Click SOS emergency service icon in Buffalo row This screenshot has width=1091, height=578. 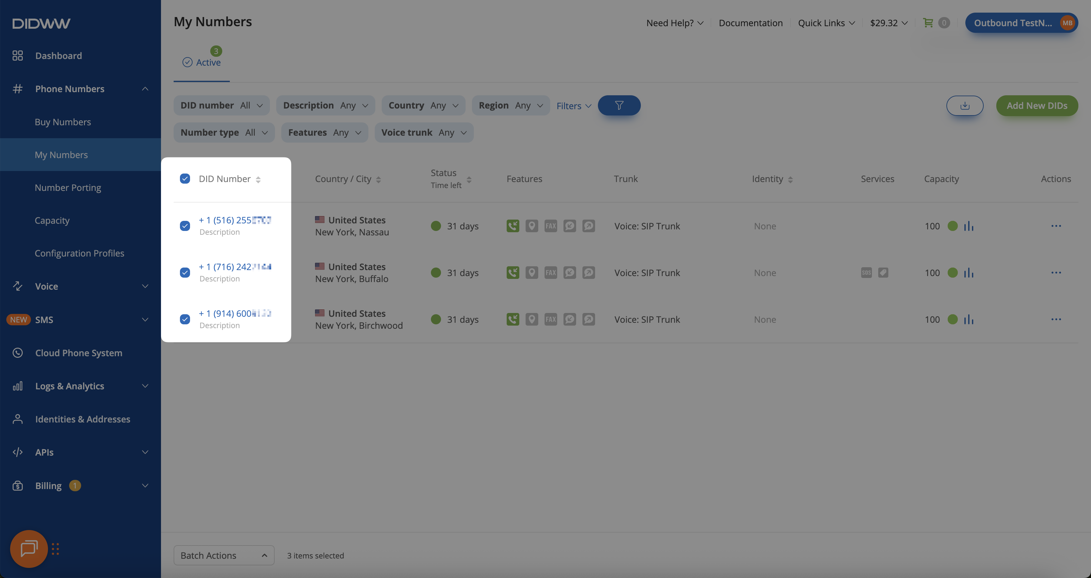click(866, 273)
